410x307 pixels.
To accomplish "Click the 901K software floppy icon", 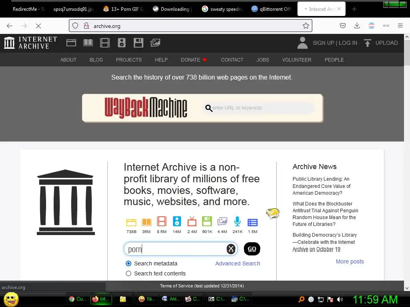I will [x=207, y=221].
